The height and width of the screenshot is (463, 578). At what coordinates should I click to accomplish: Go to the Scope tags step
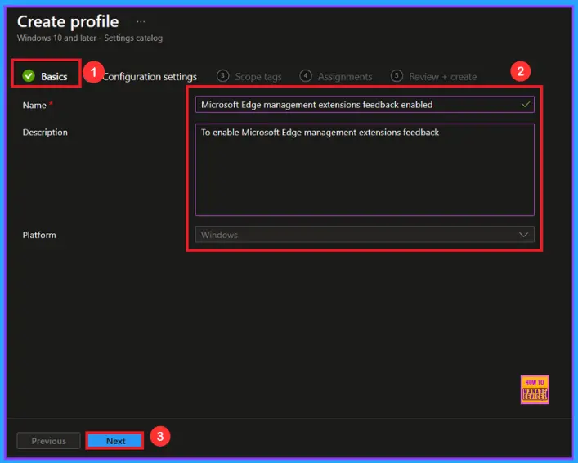click(249, 76)
